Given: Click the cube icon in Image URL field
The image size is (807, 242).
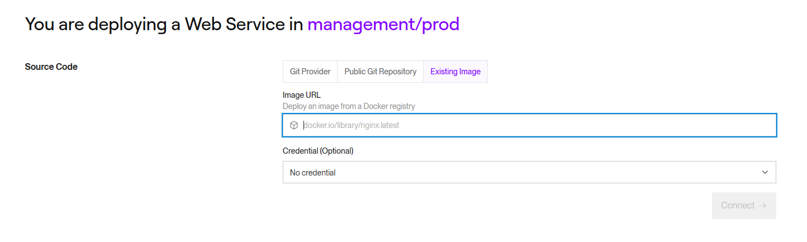Looking at the screenshot, I should click(x=294, y=125).
